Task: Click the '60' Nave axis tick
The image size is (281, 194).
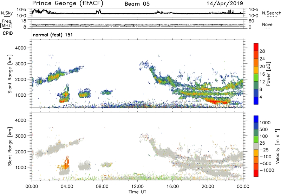Action: tap(251, 21)
